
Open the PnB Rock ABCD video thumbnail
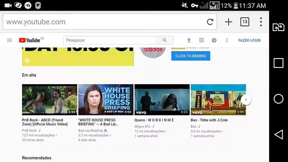pyautogui.click(x=49, y=100)
